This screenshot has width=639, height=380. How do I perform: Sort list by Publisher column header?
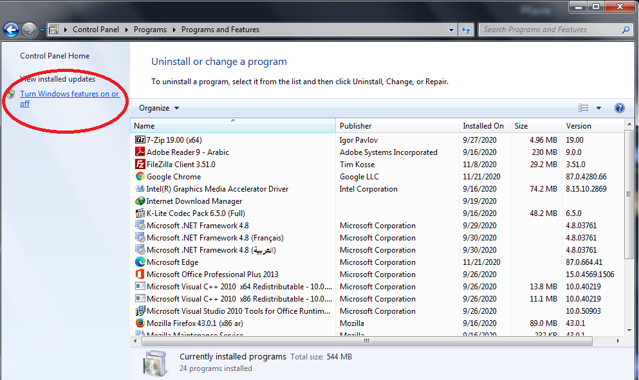tap(397, 126)
